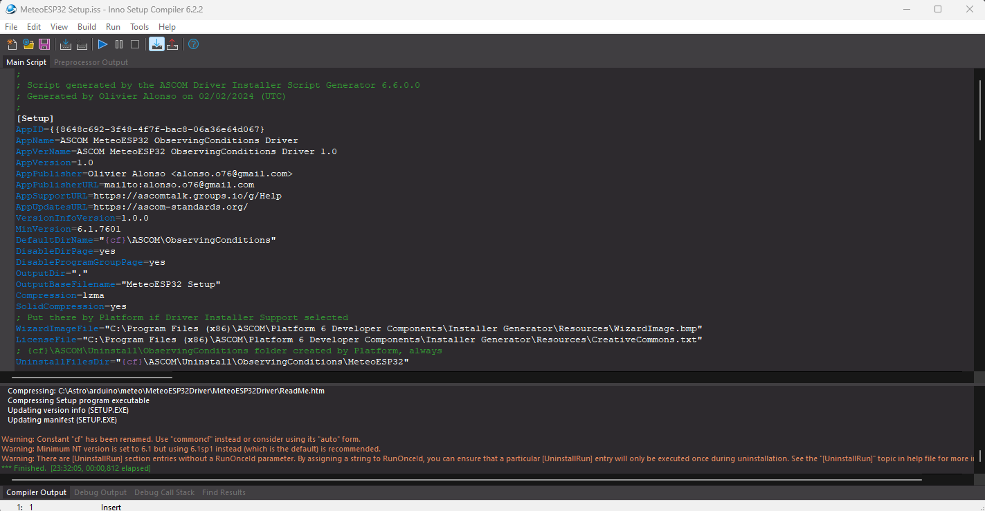Screen dimensions: 985x511
Task: Click the LicenseFile path line
Action: [359, 340]
